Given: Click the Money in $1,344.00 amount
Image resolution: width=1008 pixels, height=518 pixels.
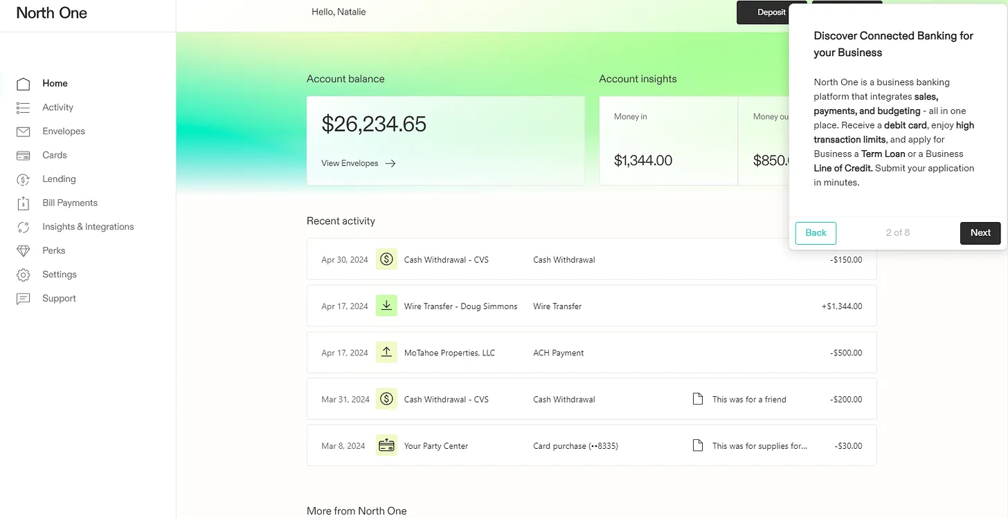Looking at the screenshot, I should [x=643, y=160].
